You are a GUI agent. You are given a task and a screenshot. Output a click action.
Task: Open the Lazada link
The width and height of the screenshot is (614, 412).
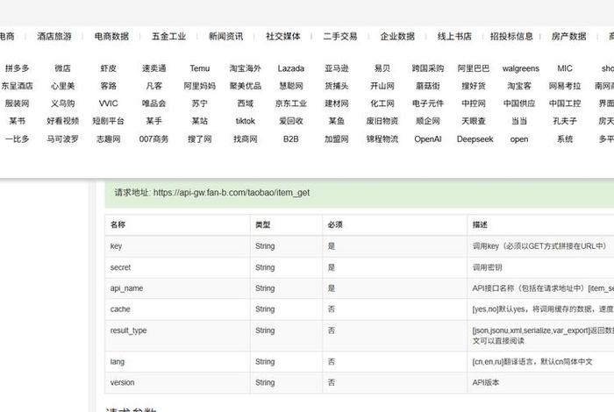[x=291, y=68]
